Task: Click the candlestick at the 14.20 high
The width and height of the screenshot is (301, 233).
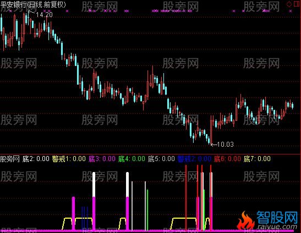Action: coord(28,18)
